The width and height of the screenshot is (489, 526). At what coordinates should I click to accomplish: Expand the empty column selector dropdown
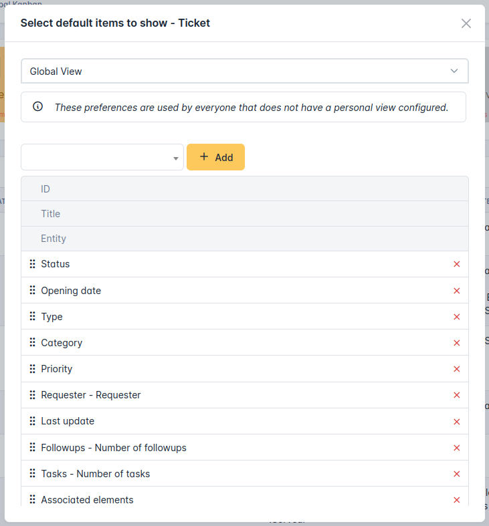coord(102,157)
